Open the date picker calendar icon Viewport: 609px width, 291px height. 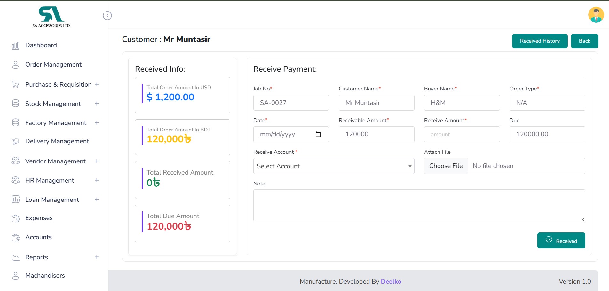(x=318, y=134)
